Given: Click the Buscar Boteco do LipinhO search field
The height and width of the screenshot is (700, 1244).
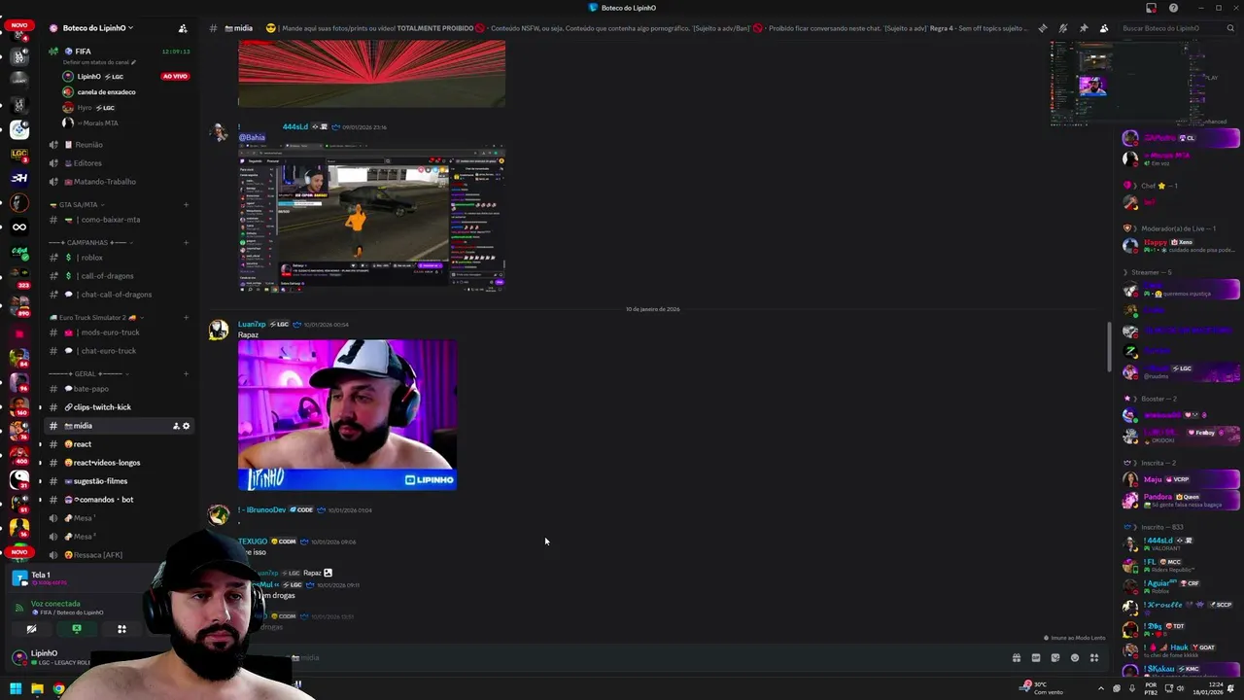Looking at the screenshot, I should 1176,28.
